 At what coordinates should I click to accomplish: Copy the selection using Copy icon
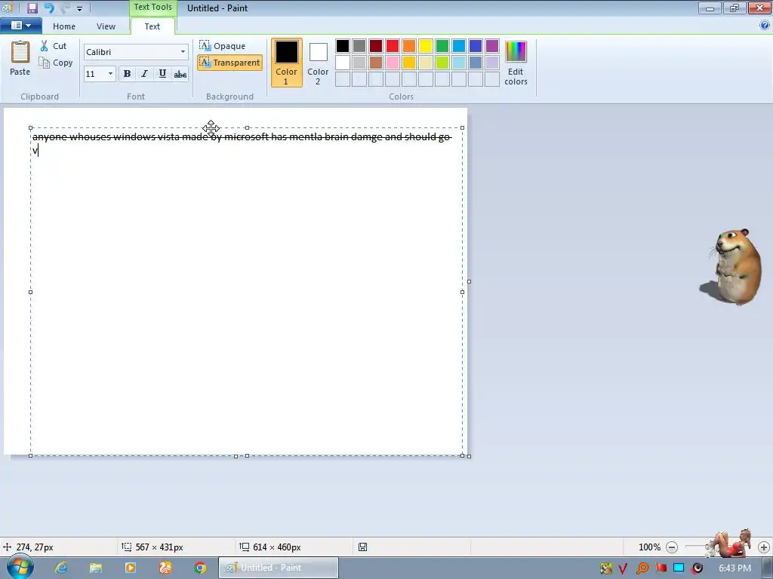tap(45, 63)
